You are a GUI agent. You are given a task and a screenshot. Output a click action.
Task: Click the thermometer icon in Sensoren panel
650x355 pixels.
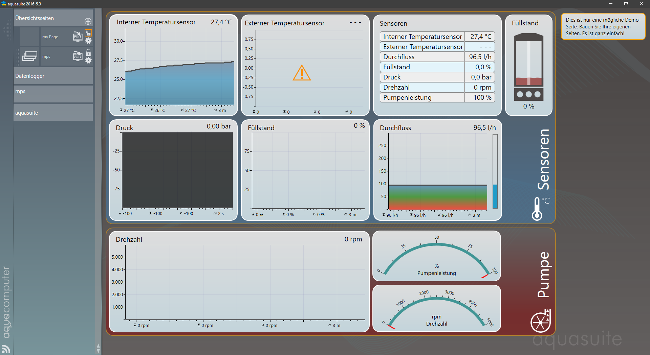pyautogui.click(x=537, y=209)
